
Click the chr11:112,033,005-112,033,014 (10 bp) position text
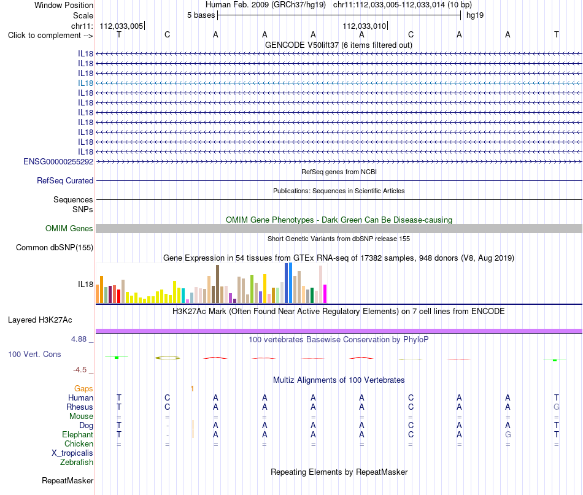coord(403,5)
